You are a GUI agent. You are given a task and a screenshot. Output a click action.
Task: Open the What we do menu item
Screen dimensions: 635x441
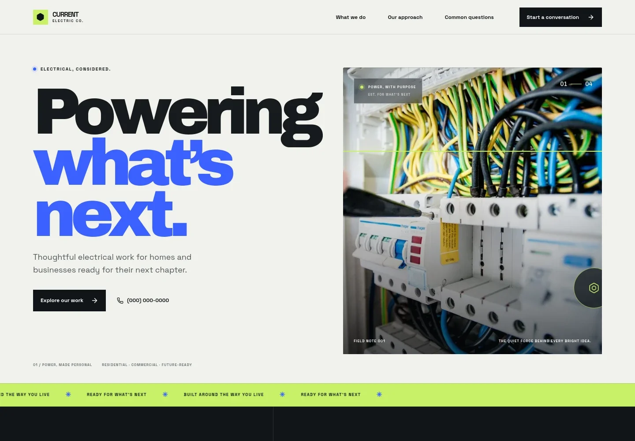click(x=351, y=17)
